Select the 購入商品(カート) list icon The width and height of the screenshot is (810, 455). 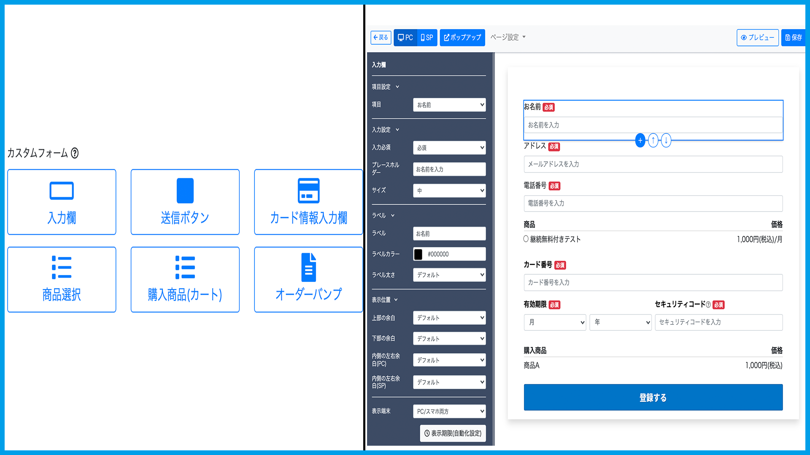pyautogui.click(x=185, y=268)
